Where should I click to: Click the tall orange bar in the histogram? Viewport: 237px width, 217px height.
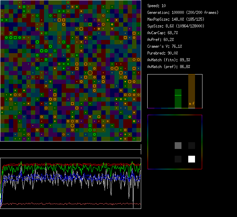[x=192, y=90]
